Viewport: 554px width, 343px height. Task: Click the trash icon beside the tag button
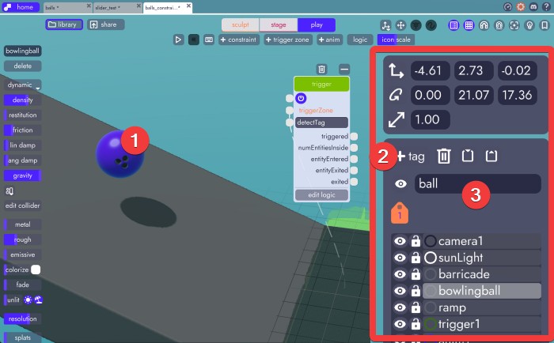point(444,156)
